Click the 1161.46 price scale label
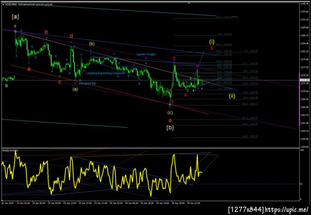Screen dimensions: 311x215 click(305, 123)
